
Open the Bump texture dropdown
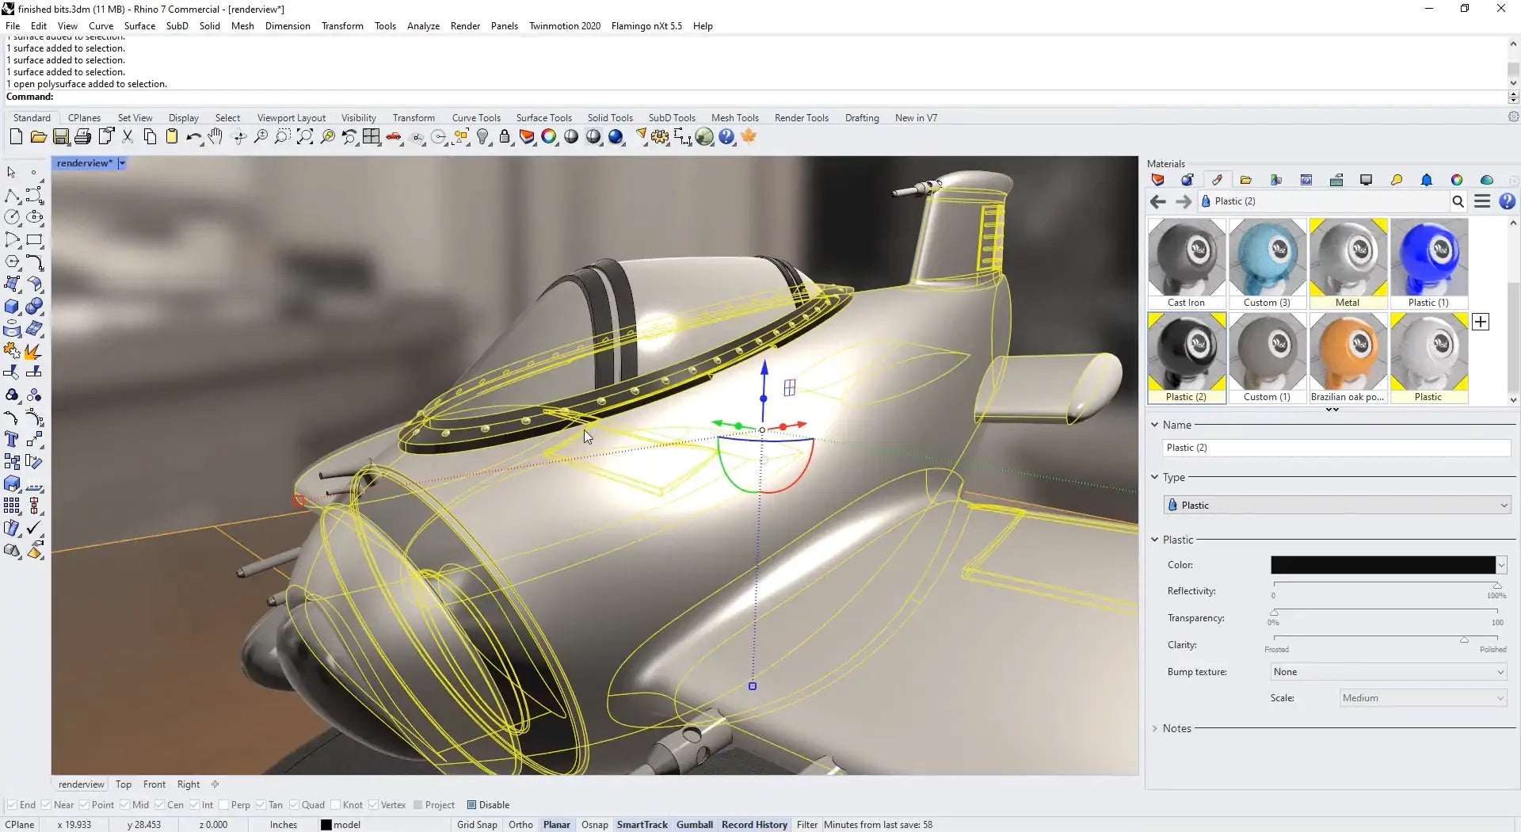(1387, 672)
